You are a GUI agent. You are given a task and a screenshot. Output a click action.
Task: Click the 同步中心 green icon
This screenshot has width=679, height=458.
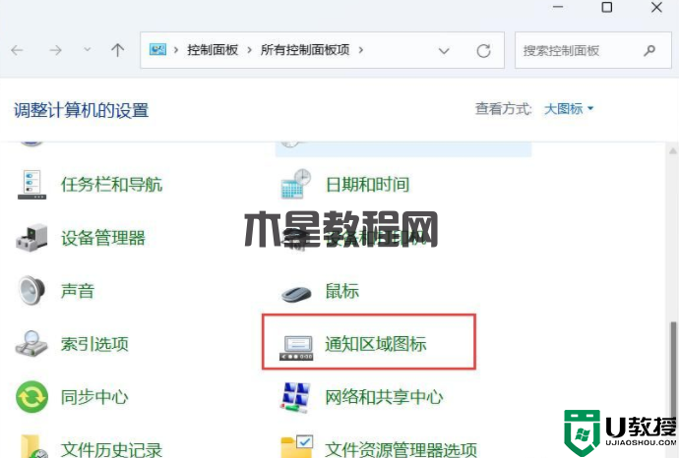click(31, 397)
